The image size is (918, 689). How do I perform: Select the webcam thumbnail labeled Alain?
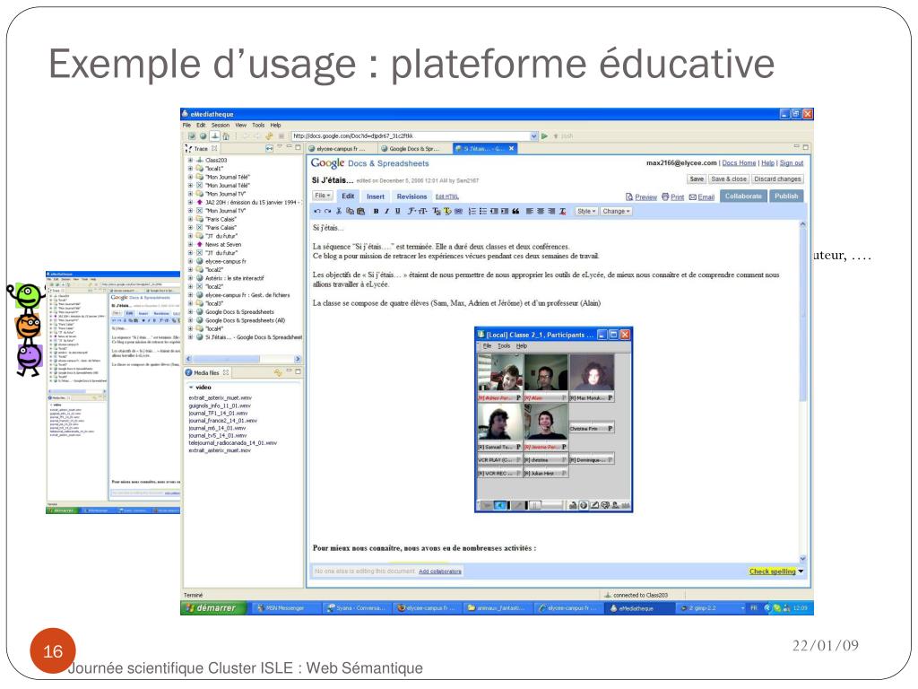[546, 372]
